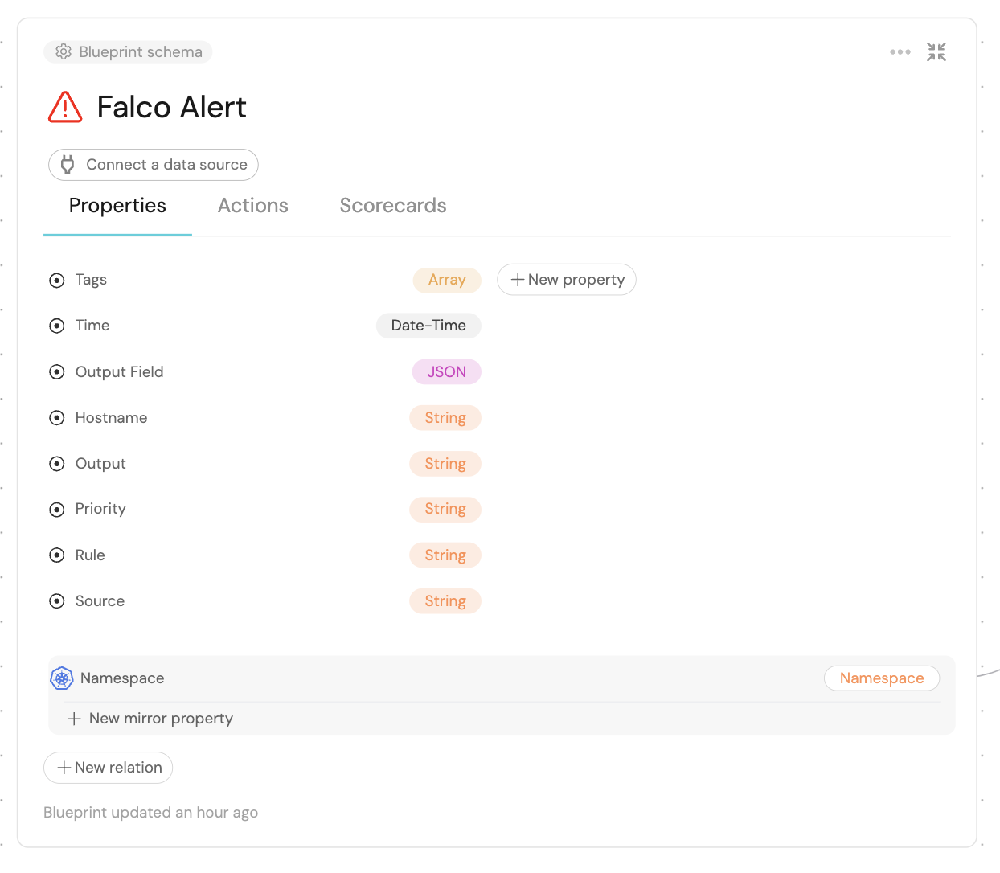Open the three-dot more options menu
Screen dimensions: 1000x873
pos(900,52)
